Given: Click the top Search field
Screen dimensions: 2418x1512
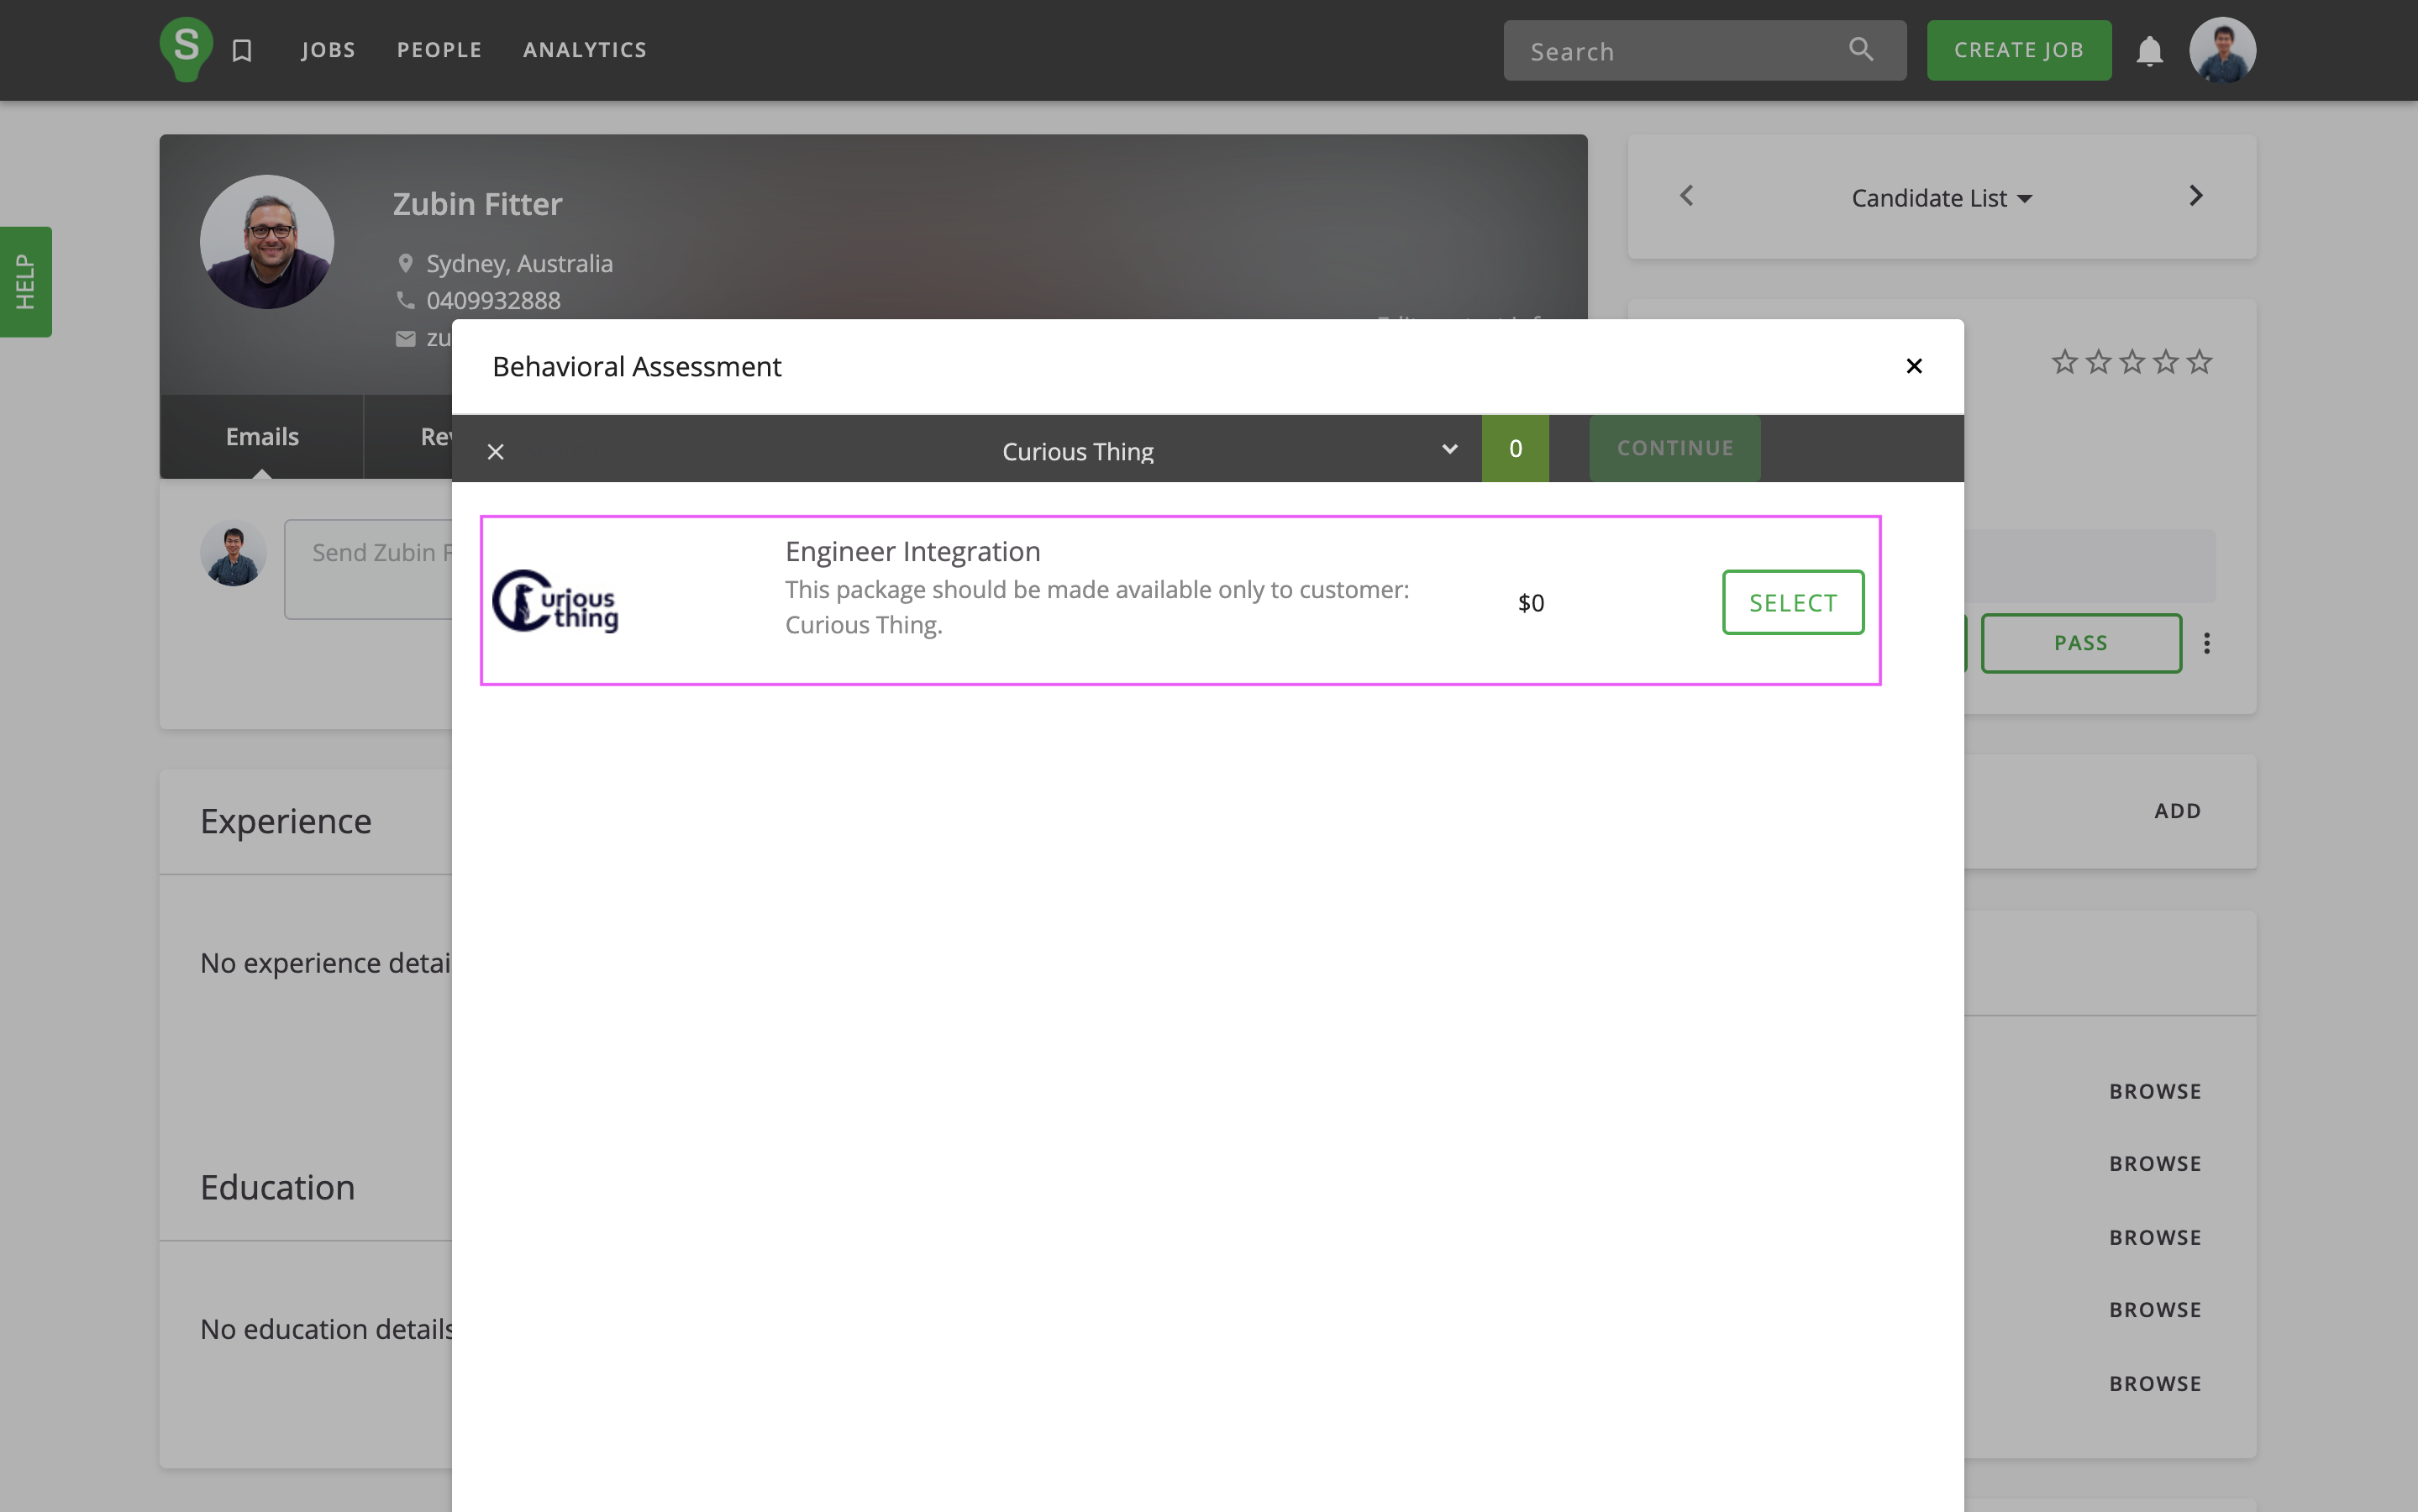Looking at the screenshot, I should point(1680,51).
